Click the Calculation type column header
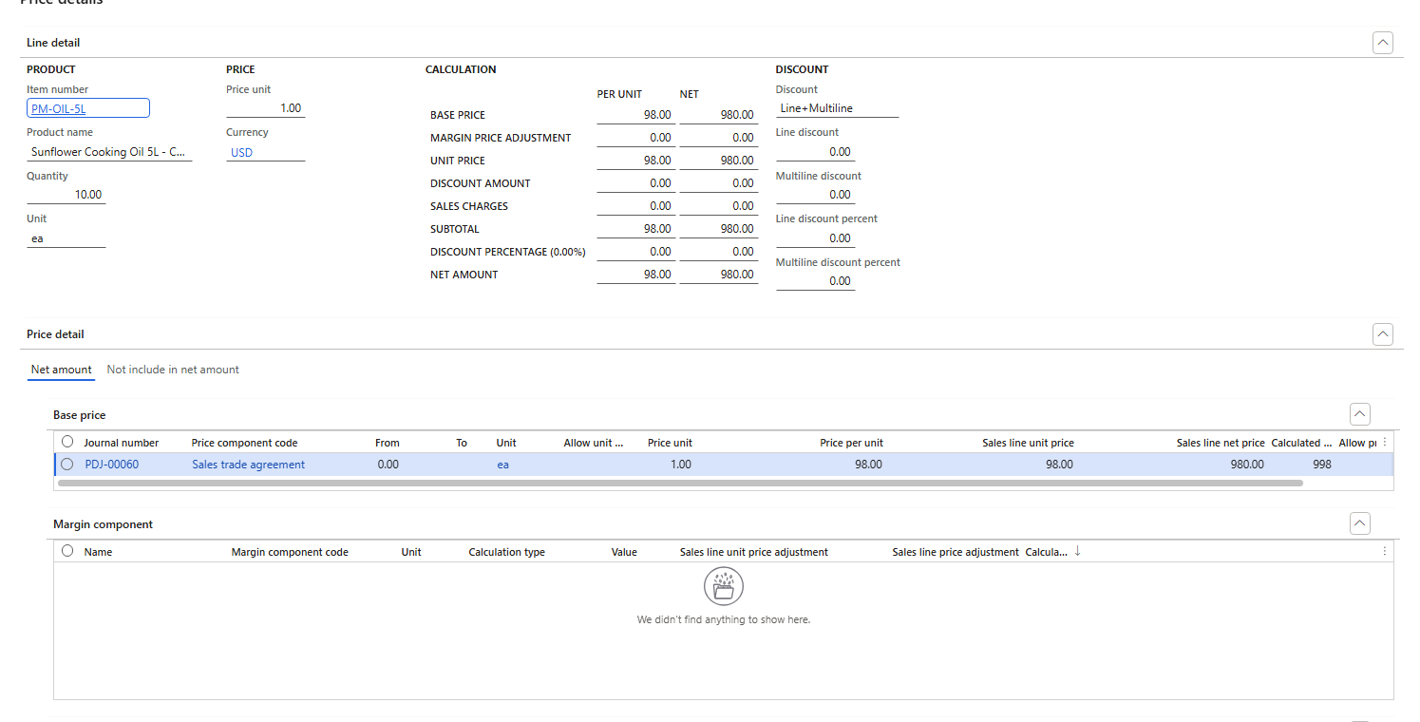The image size is (1420, 722). pyautogui.click(x=506, y=552)
